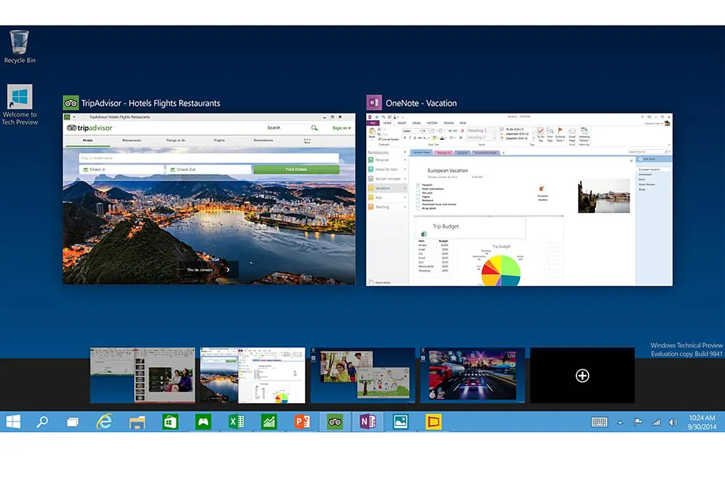Expand the Vacations notebook chevron
This screenshot has width=725, height=483.
tap(404, 188)
